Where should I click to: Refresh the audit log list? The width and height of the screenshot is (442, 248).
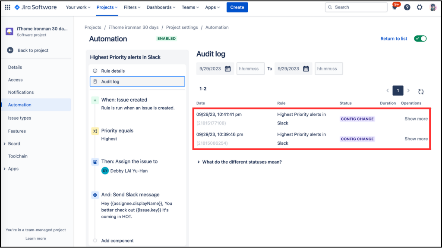point(421,91)
